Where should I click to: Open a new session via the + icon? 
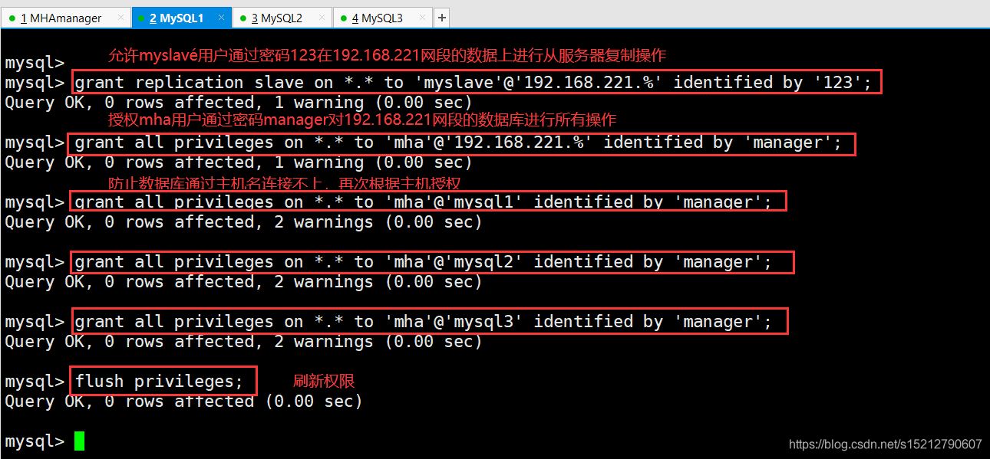441,17
